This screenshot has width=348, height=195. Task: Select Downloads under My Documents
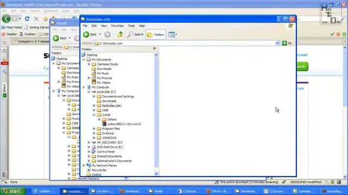pyautogui.click(x=104, y=69)
